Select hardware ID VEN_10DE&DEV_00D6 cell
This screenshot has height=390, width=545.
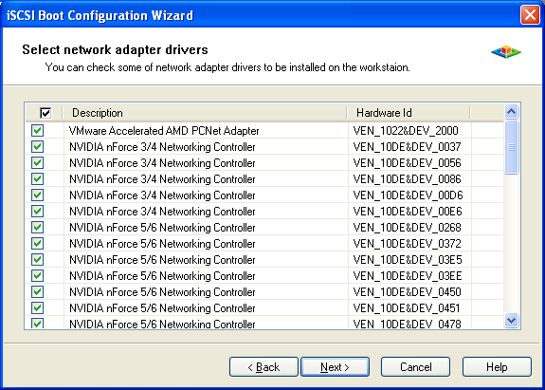click(x=409, y=195)
